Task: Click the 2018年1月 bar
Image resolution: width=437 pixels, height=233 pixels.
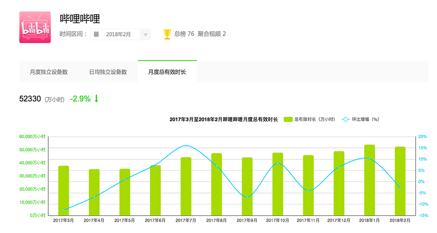Action: click(370, 180)
